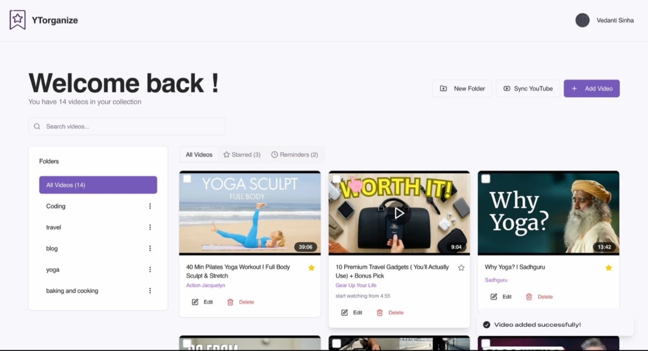Open Vedanti Sinha profile avatar
Screen dimensions: 648x351
coord(582,20)
